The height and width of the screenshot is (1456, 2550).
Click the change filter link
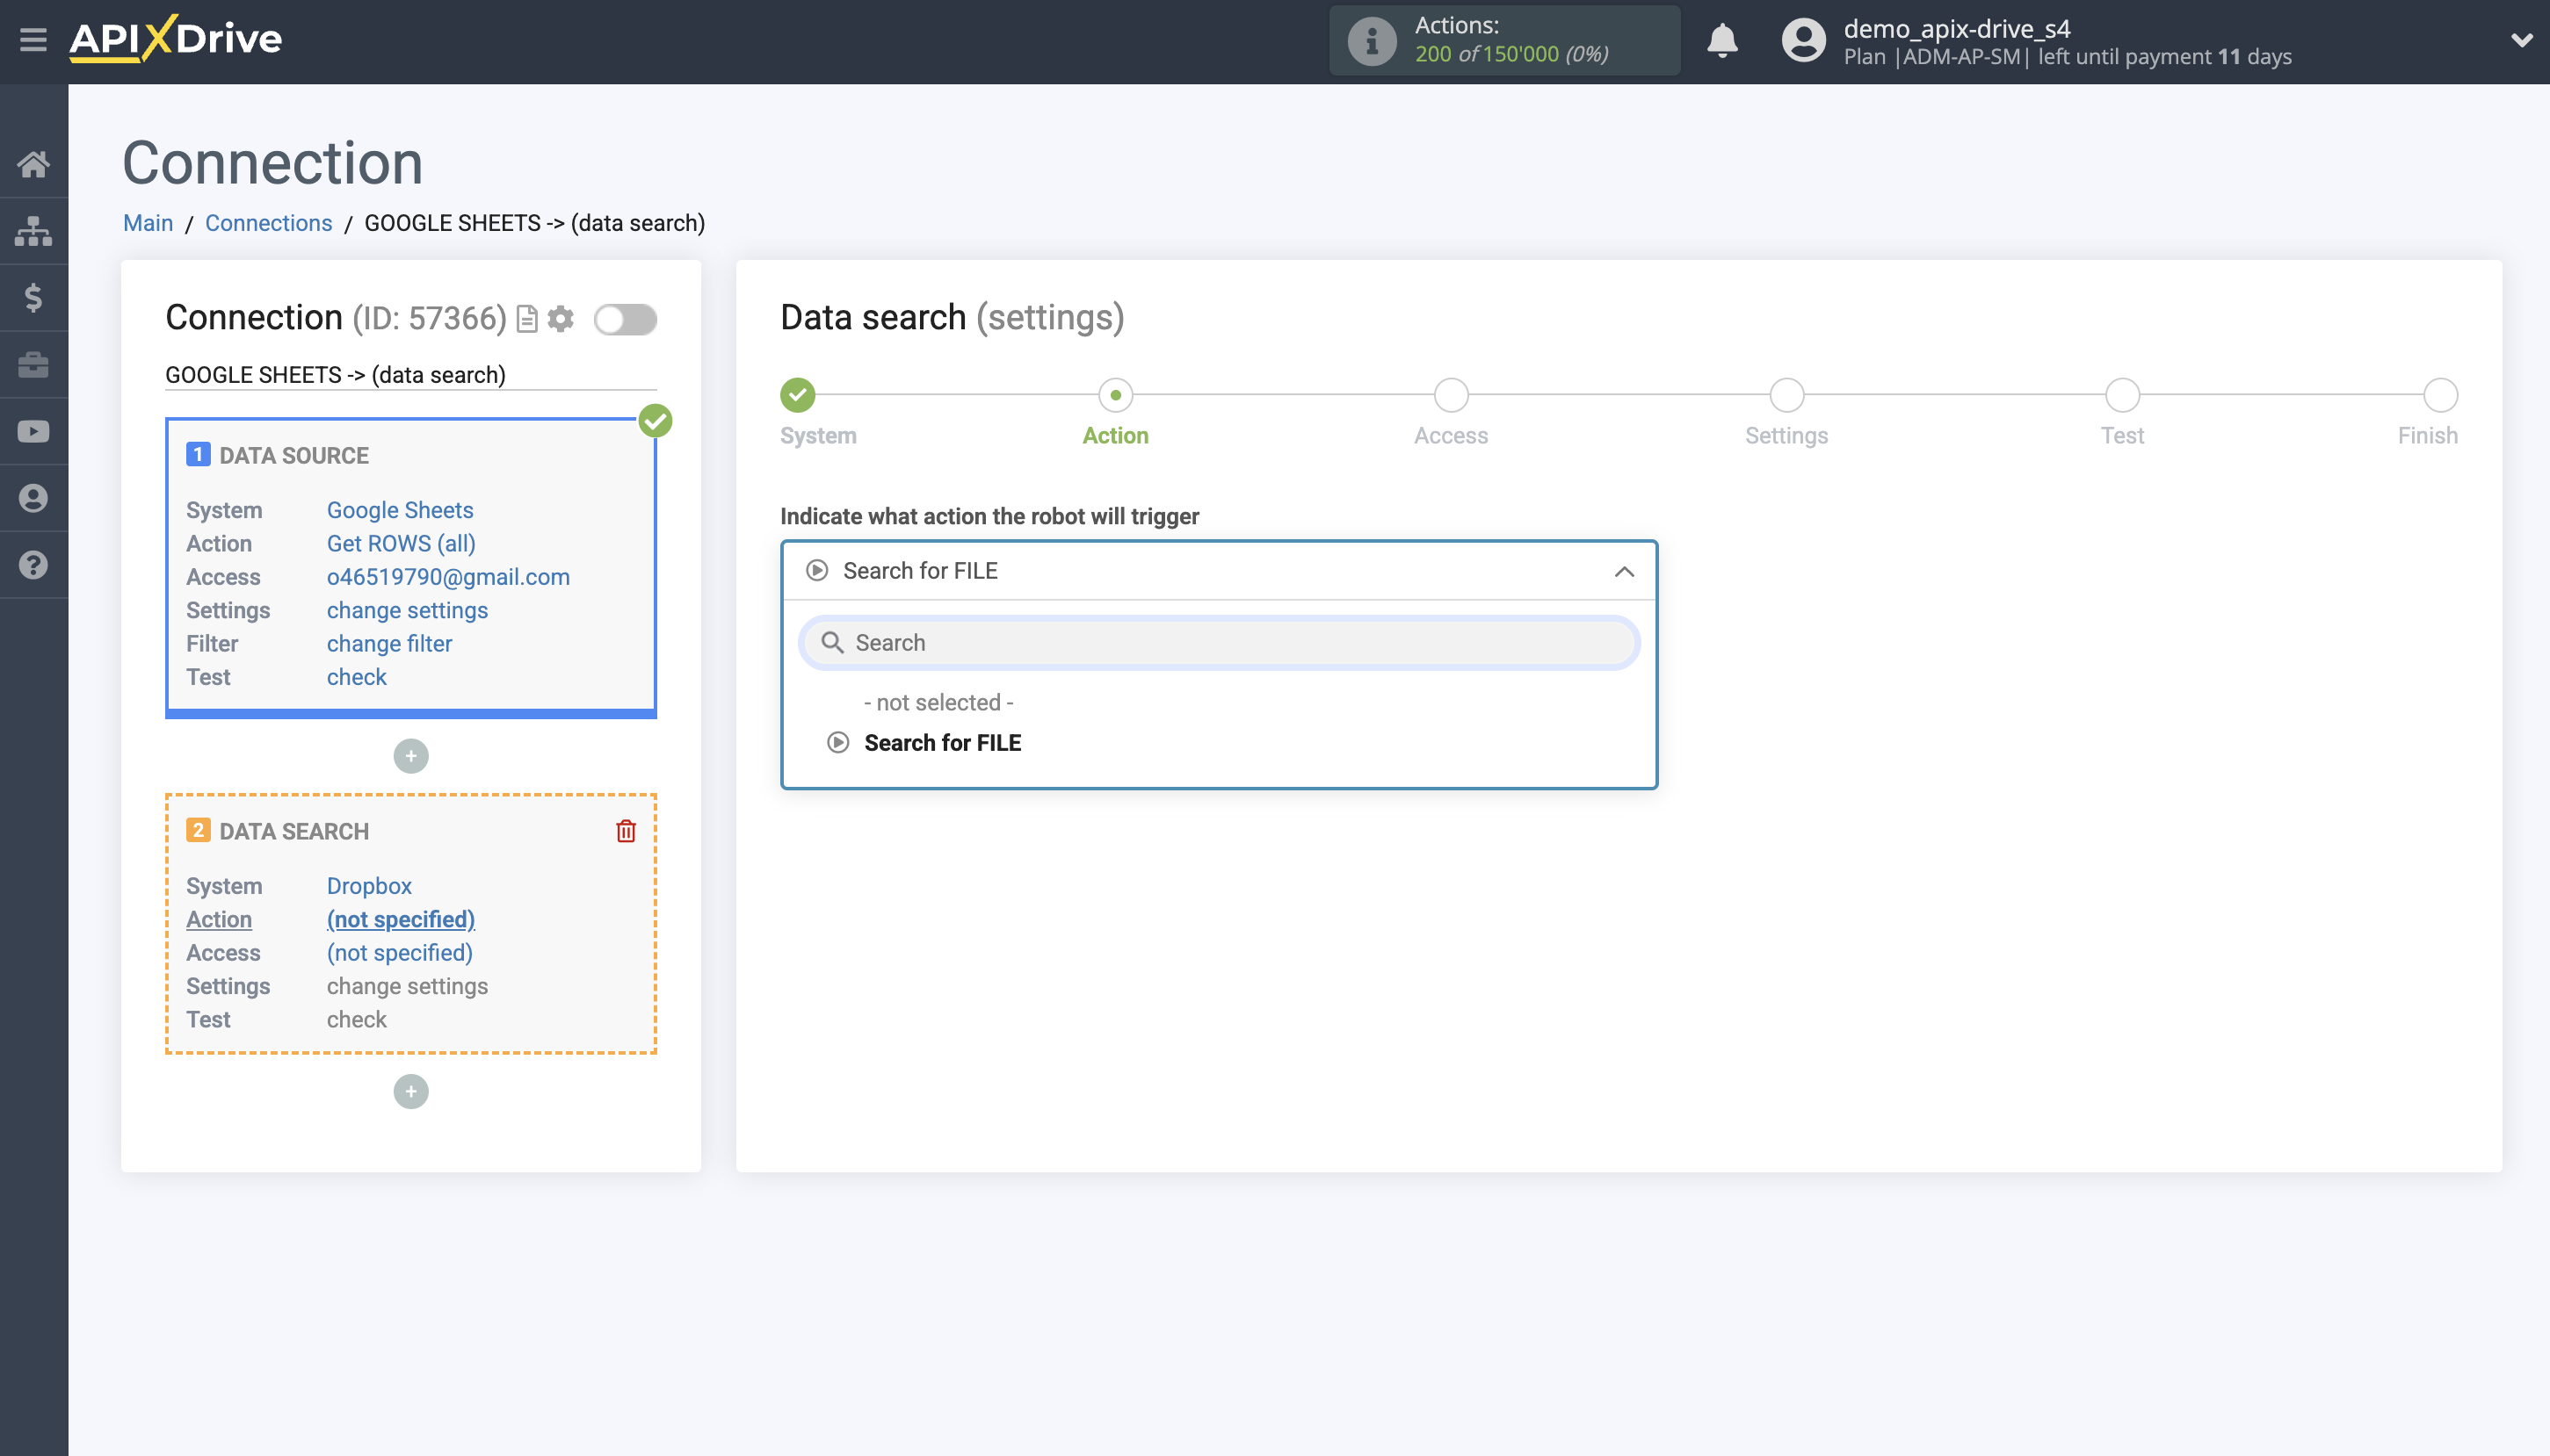click(389, 643)
